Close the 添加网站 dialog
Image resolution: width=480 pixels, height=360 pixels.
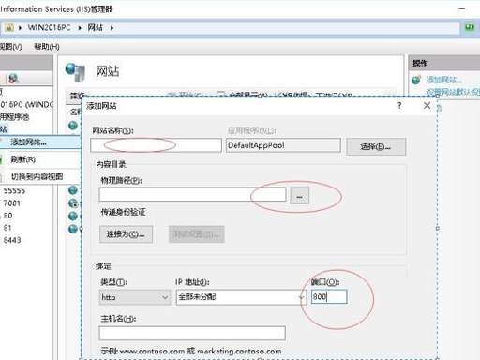[x=427, y=106]
